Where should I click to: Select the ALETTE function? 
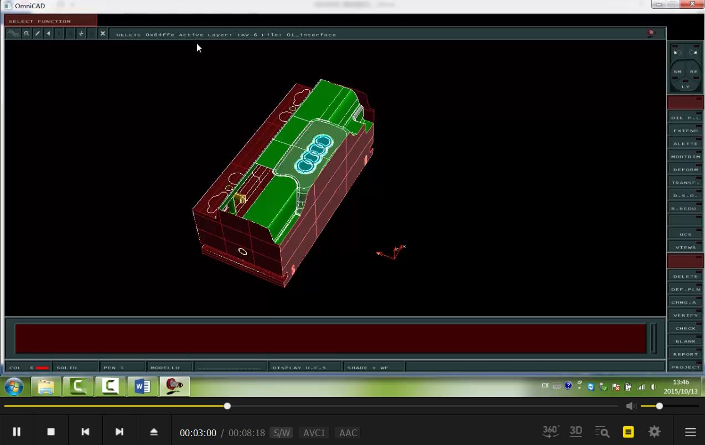point(686,143)
